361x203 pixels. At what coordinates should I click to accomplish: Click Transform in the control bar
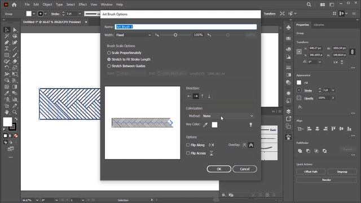click(270, 14)
